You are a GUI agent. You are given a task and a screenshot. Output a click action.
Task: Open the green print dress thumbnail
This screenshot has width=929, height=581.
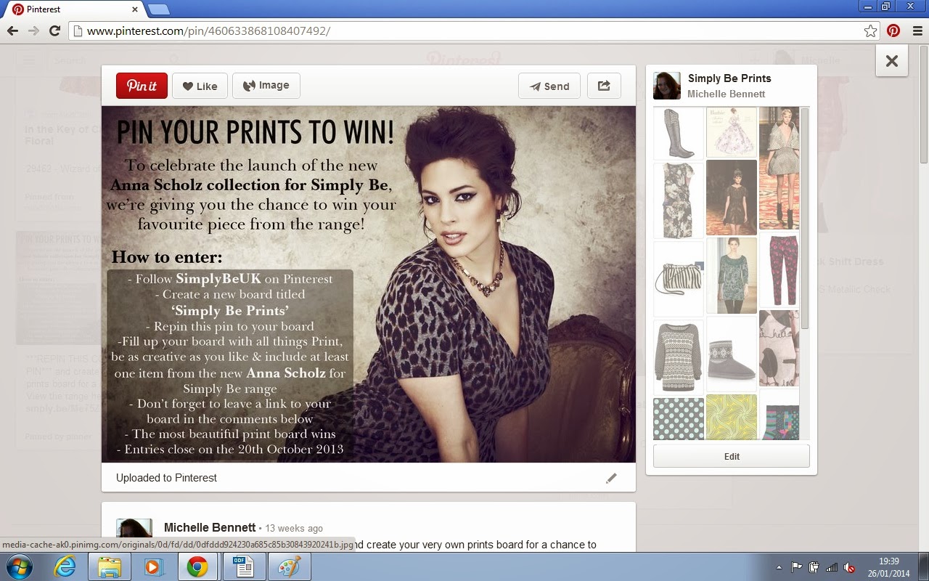click(x=732, y=275)
